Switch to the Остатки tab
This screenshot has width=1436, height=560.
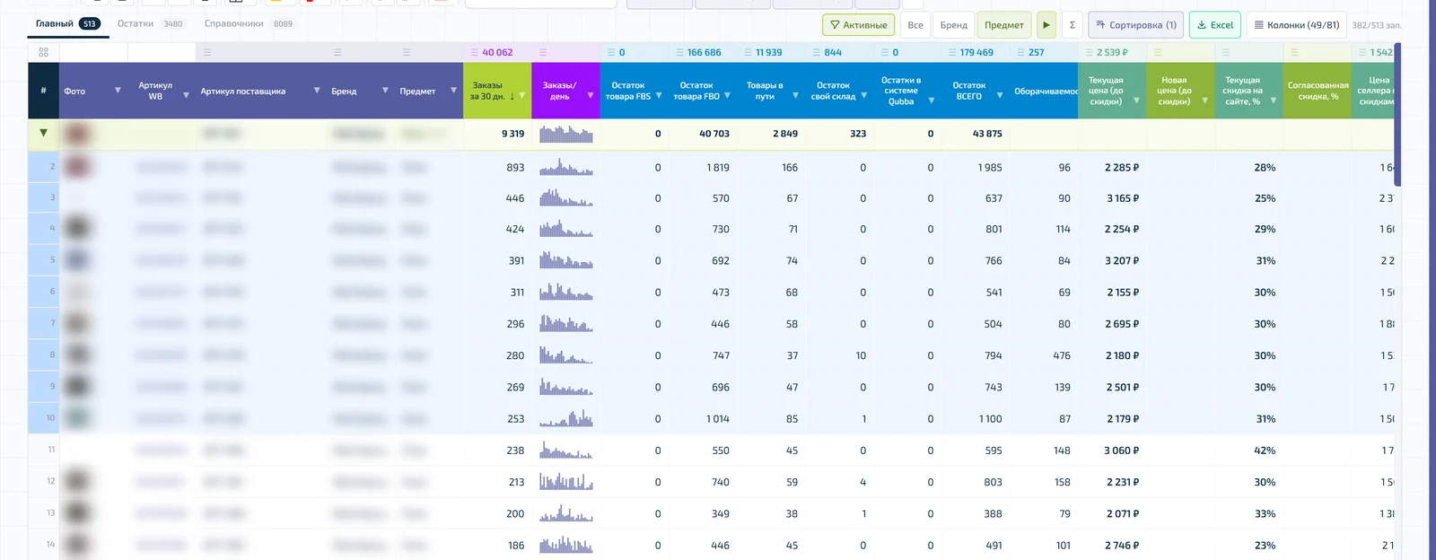(150, 24)
